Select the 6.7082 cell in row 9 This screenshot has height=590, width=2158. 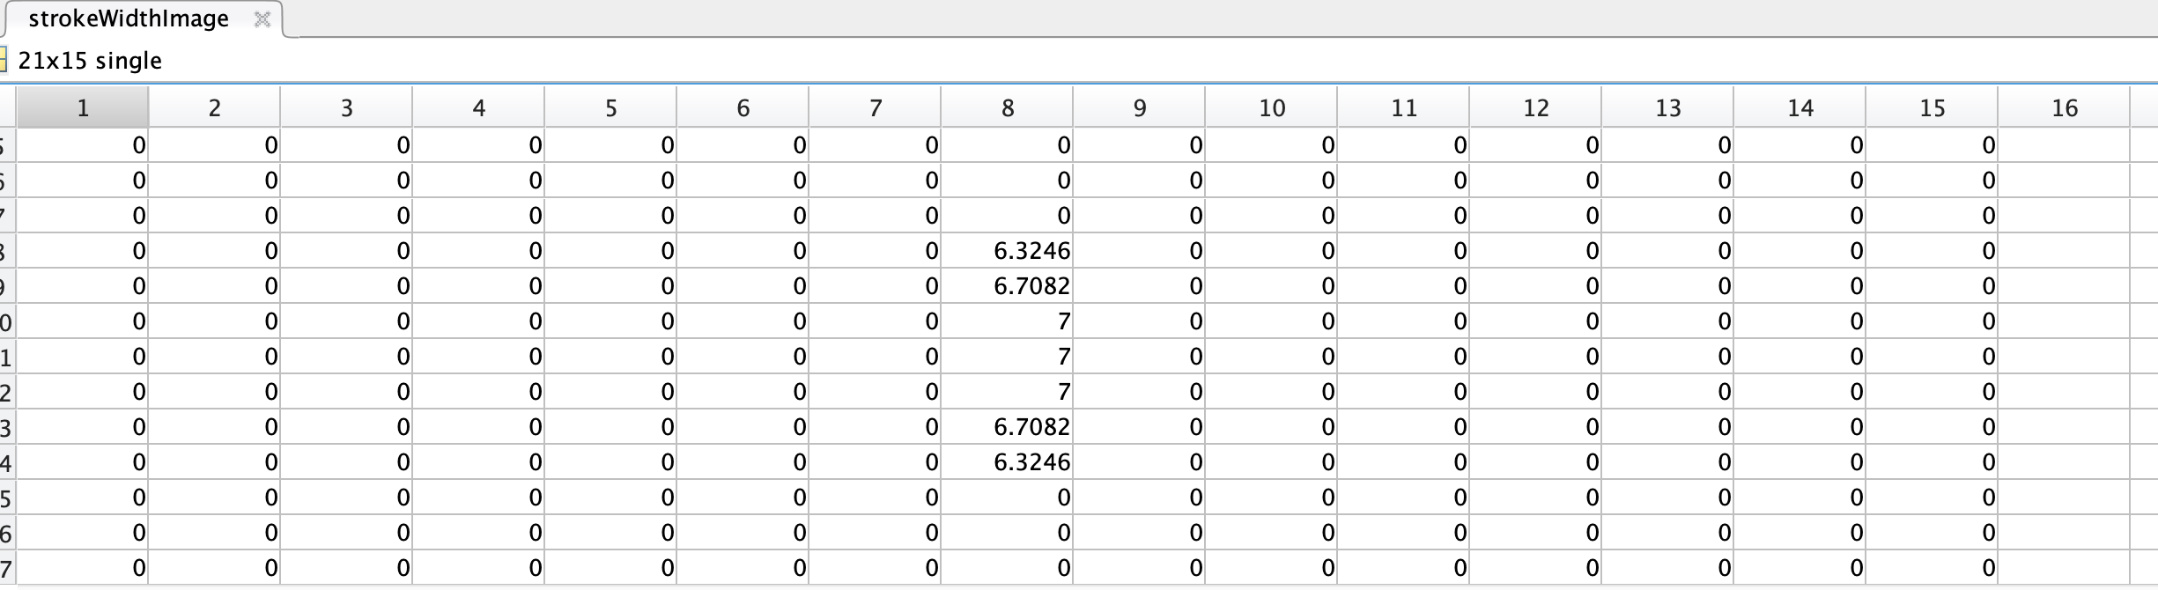point(1008,286)
